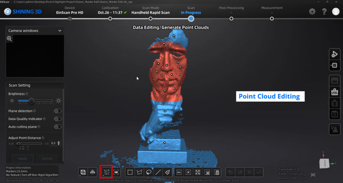Delete selected data with trash icon
This screenshot has width=343, height=183.
point(217,172)
